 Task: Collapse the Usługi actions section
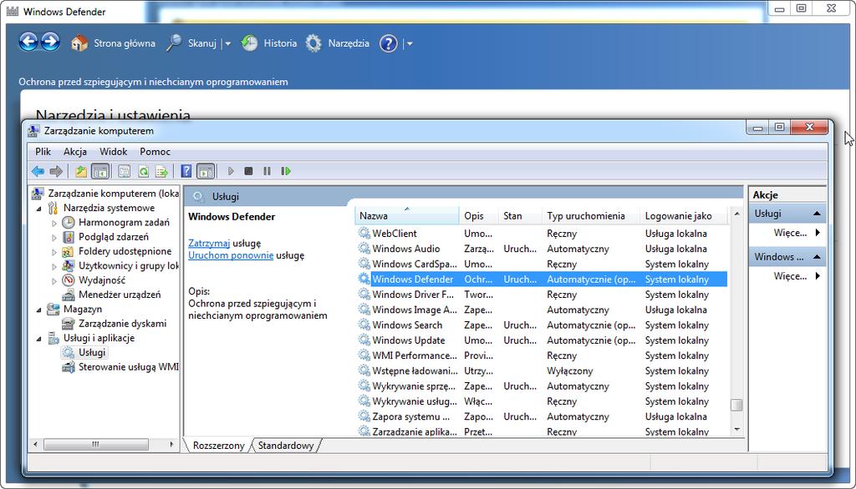coord(818,214)
